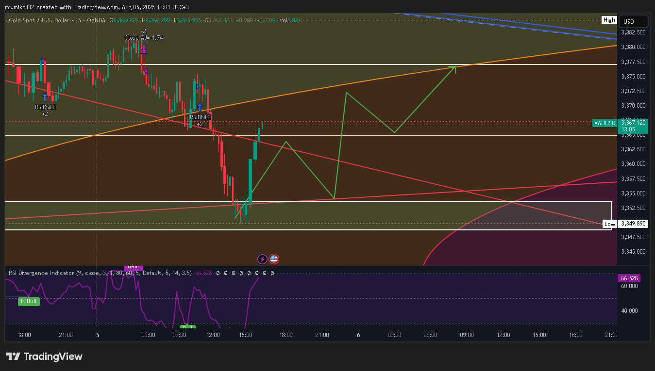The height and width of the screenshot is (371, 655).
Task: Click the magenta Close All down-arrow marker
Action: click(144, 48)
